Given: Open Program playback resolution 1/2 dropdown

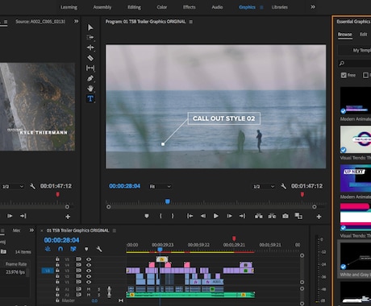Looking at the screenshot, I should pos(264,186).
